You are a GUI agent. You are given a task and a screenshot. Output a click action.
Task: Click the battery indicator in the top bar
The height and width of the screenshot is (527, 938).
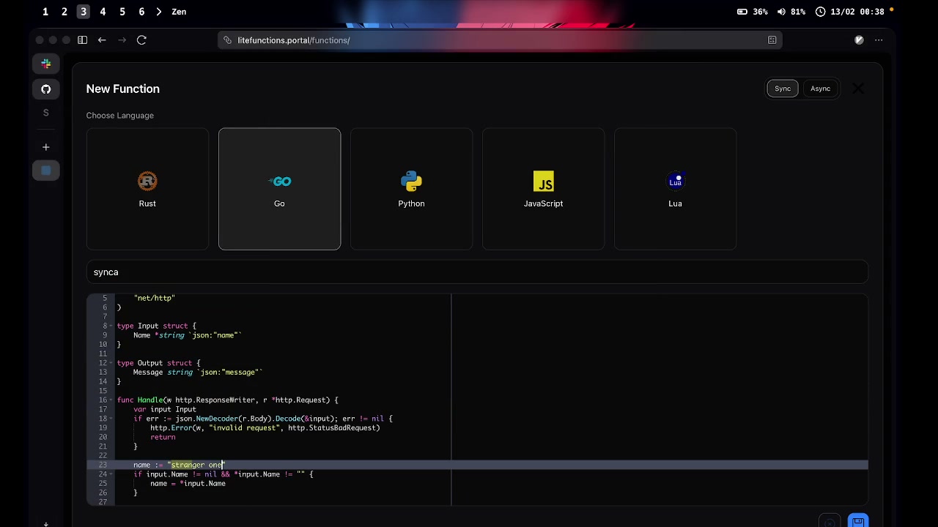[753, 12]
